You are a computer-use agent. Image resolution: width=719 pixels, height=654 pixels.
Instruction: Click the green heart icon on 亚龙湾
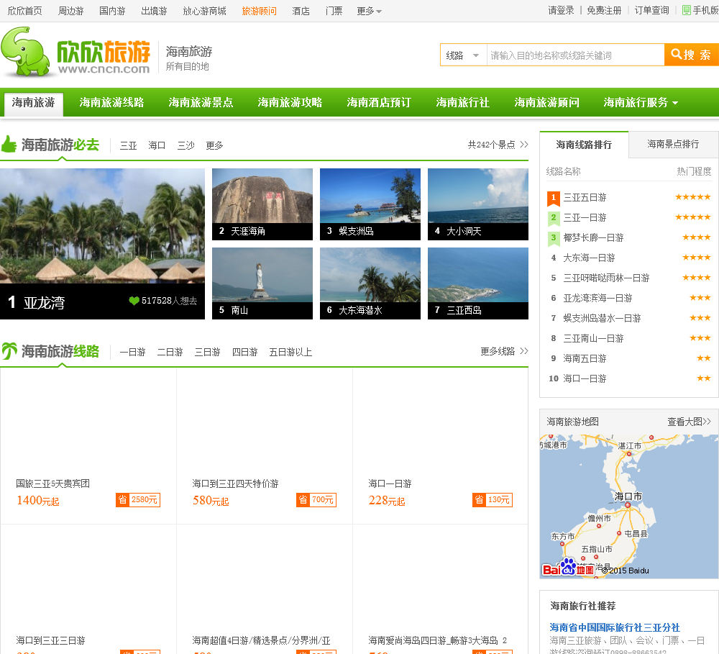134,301
